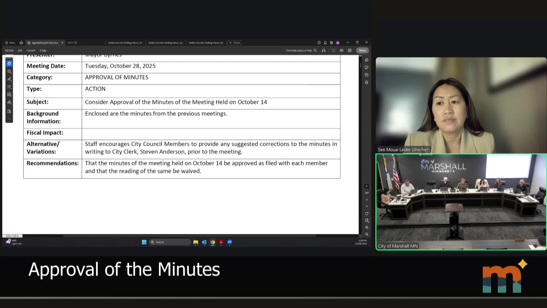Star the AgendaPacket tab as favorite
Screen dimensions: 547x308
pyautogui.click(x=29, y=43)
